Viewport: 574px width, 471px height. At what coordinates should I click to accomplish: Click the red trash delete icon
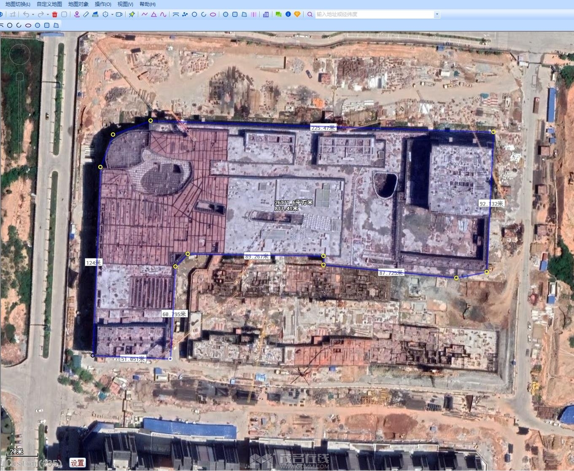pyautogui.click(x=55, y=14)
